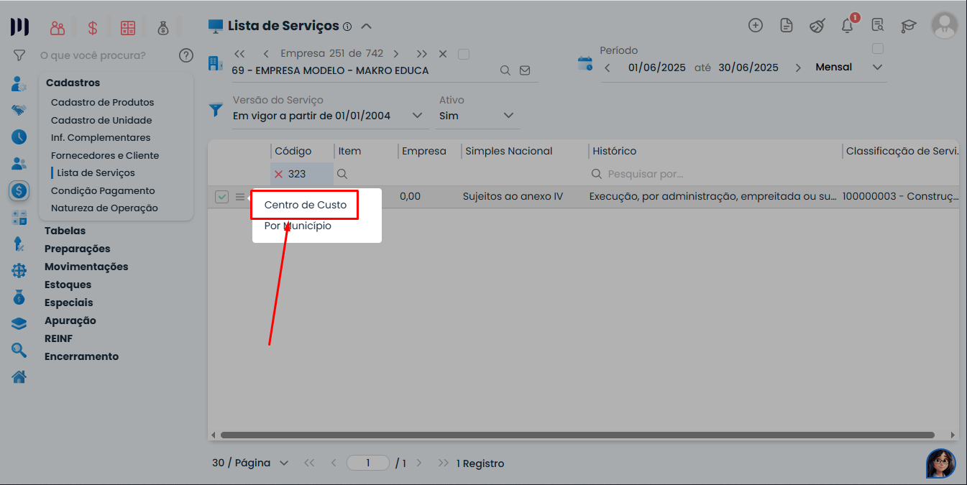The height and width of the screenshot is (485, 967).
Task: Open Fornecedores e Cliente menu item
Action: (105, 155)
